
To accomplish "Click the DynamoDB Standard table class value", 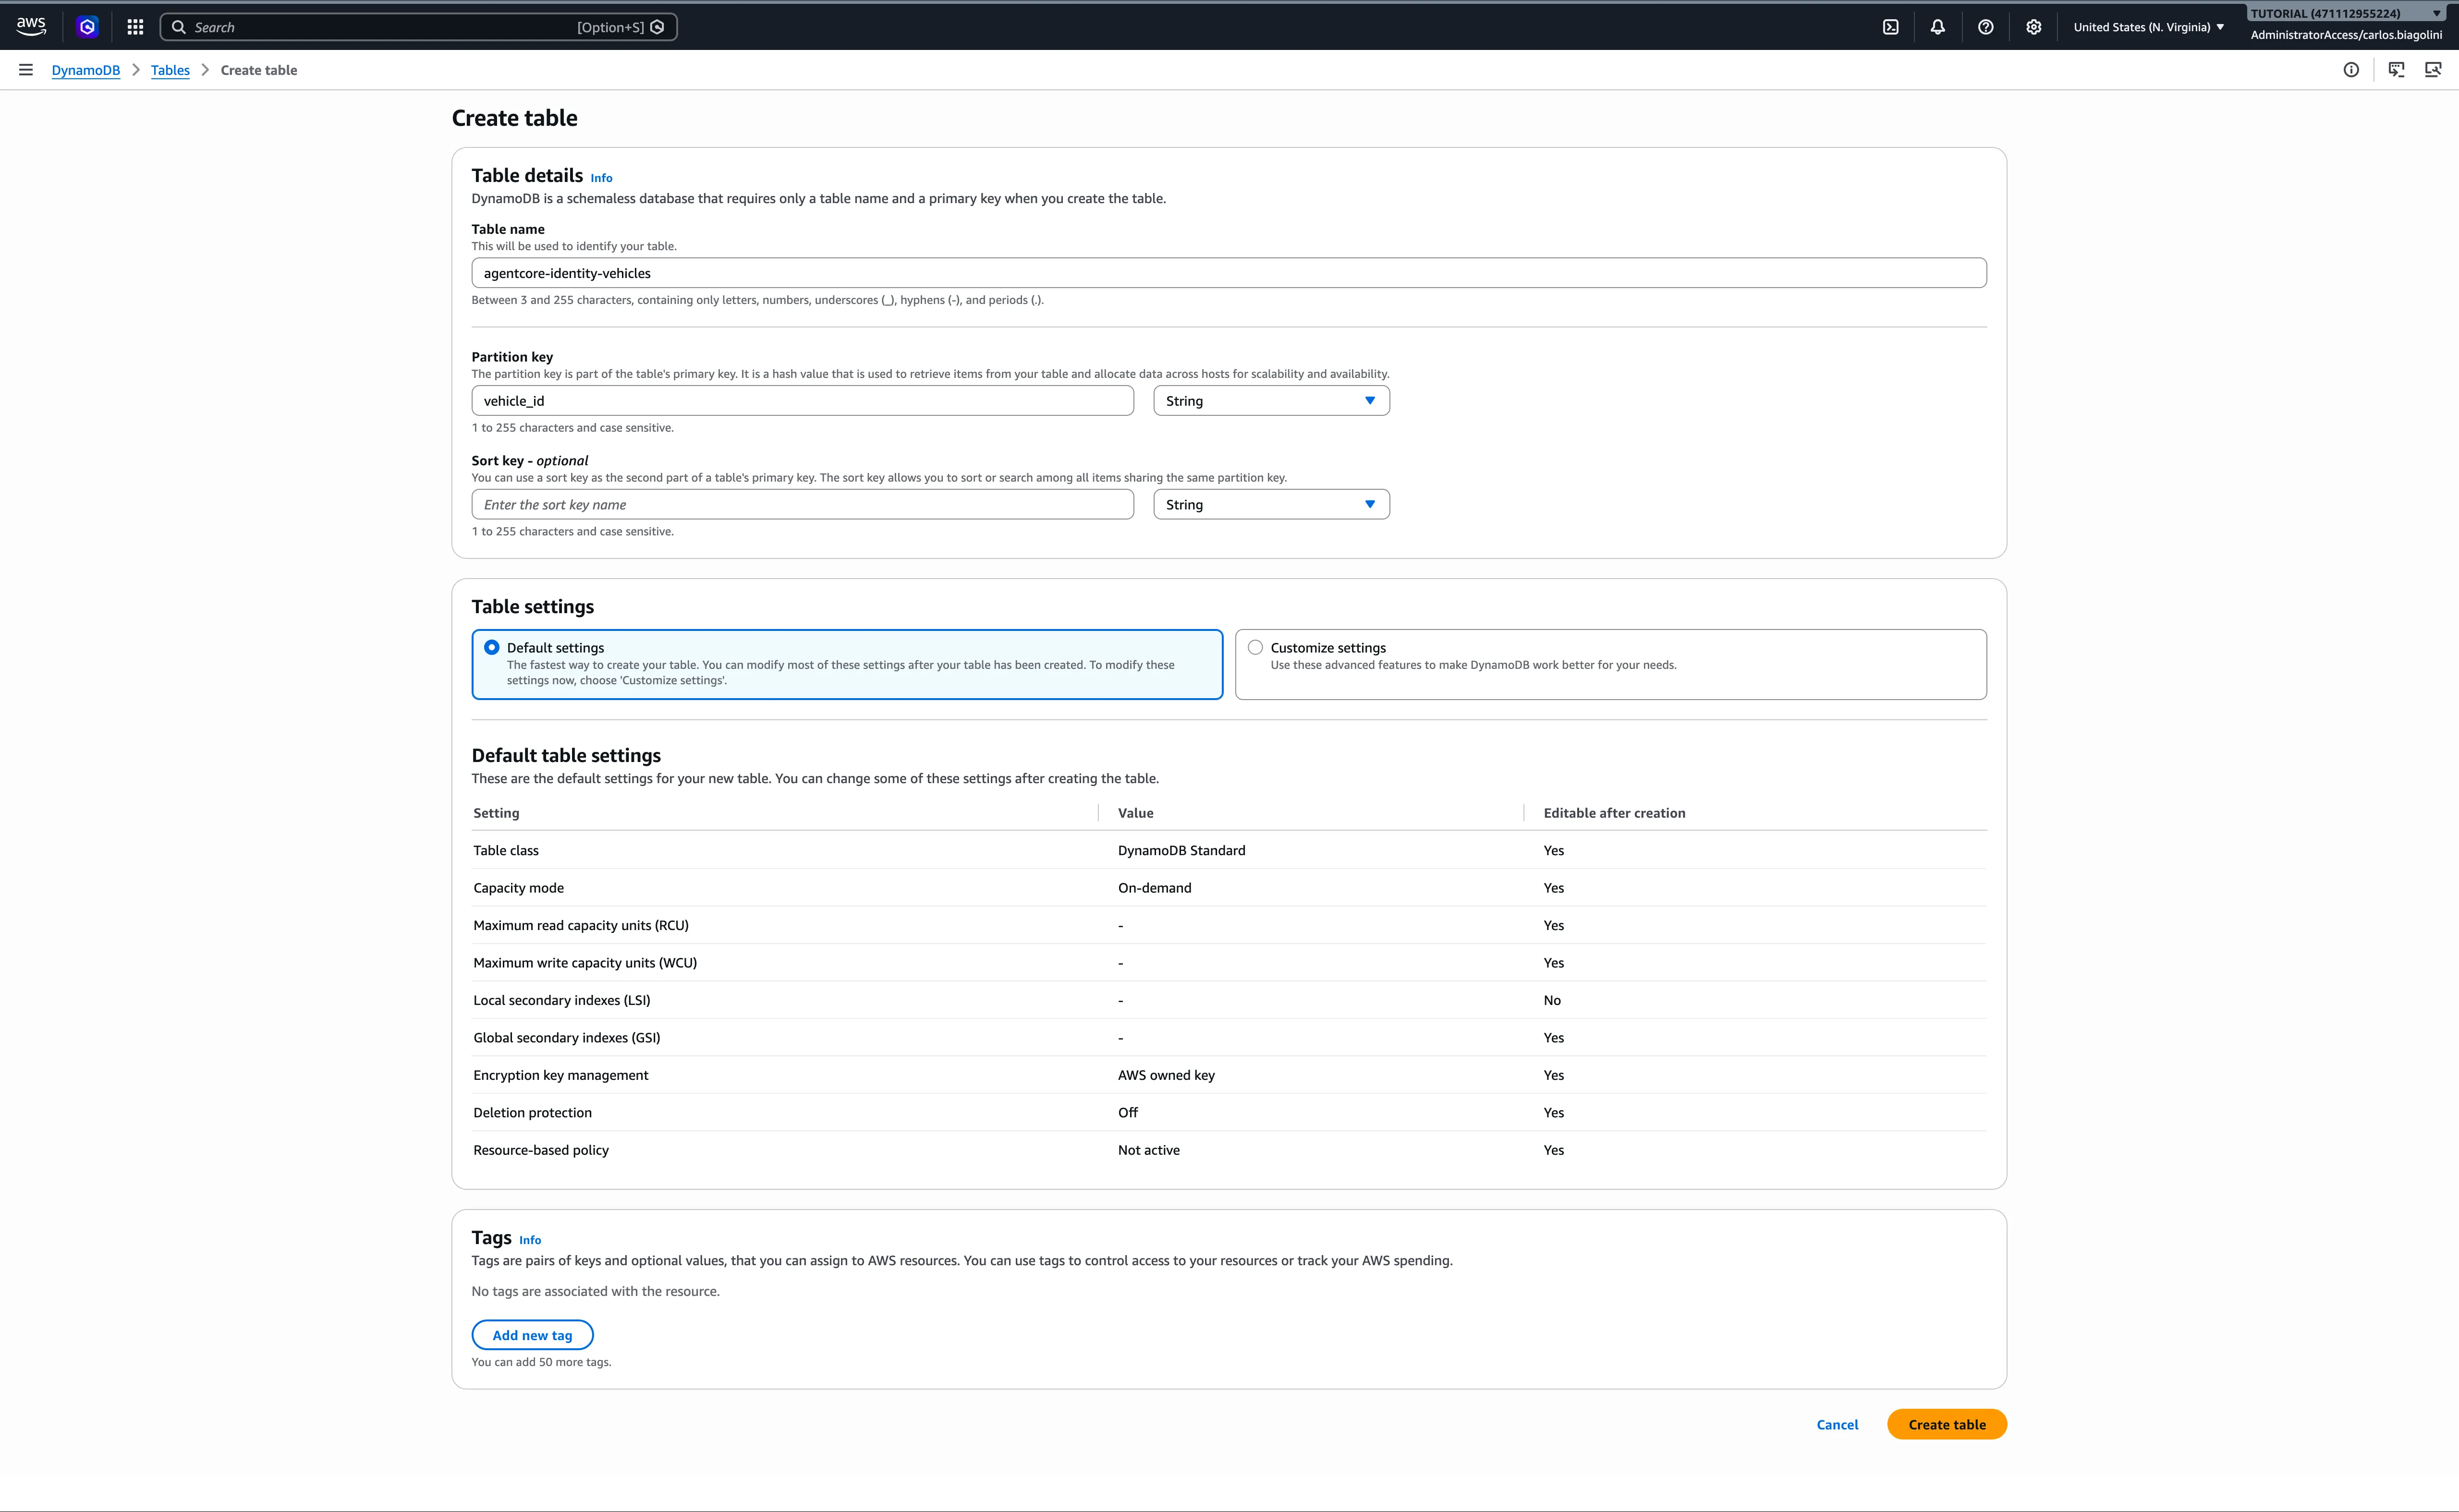I will tap(1181, 850).
